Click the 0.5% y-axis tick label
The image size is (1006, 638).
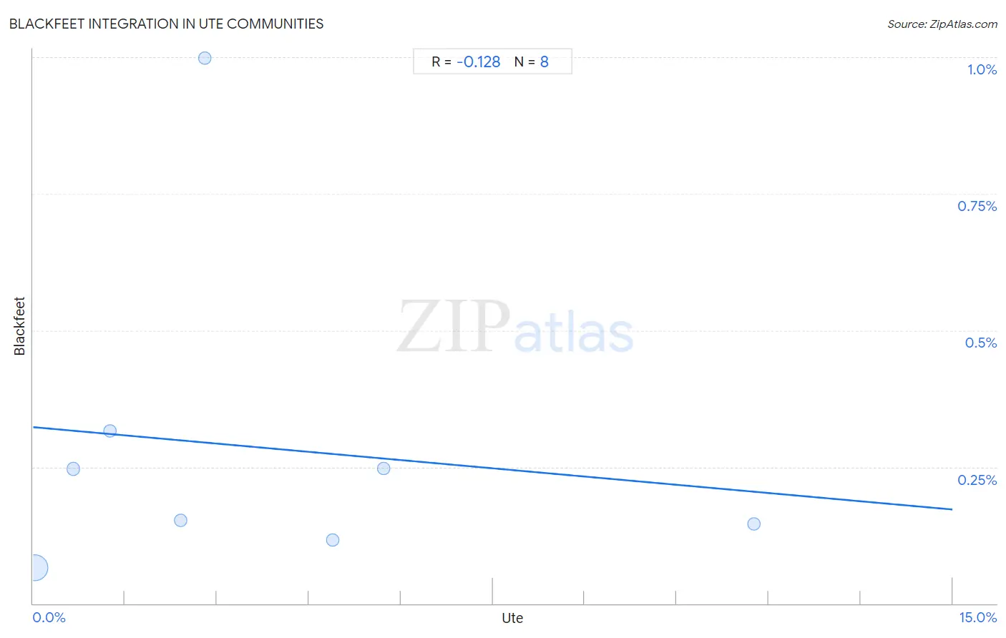click(x=980, y=343)
